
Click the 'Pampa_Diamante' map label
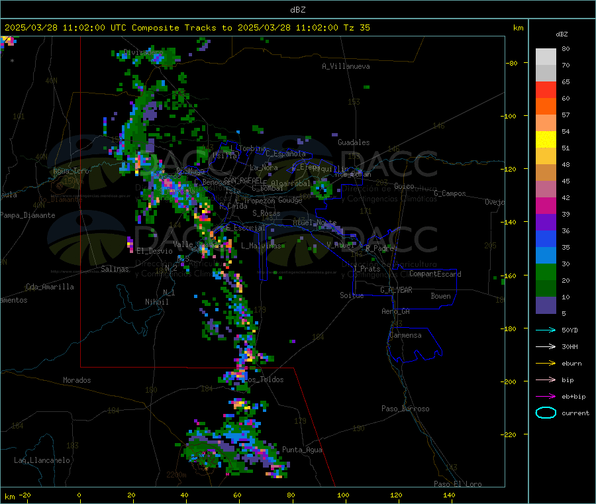27,215
